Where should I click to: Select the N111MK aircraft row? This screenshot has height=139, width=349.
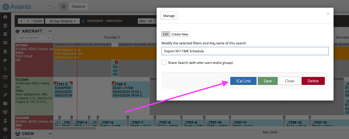pos(34,60)
